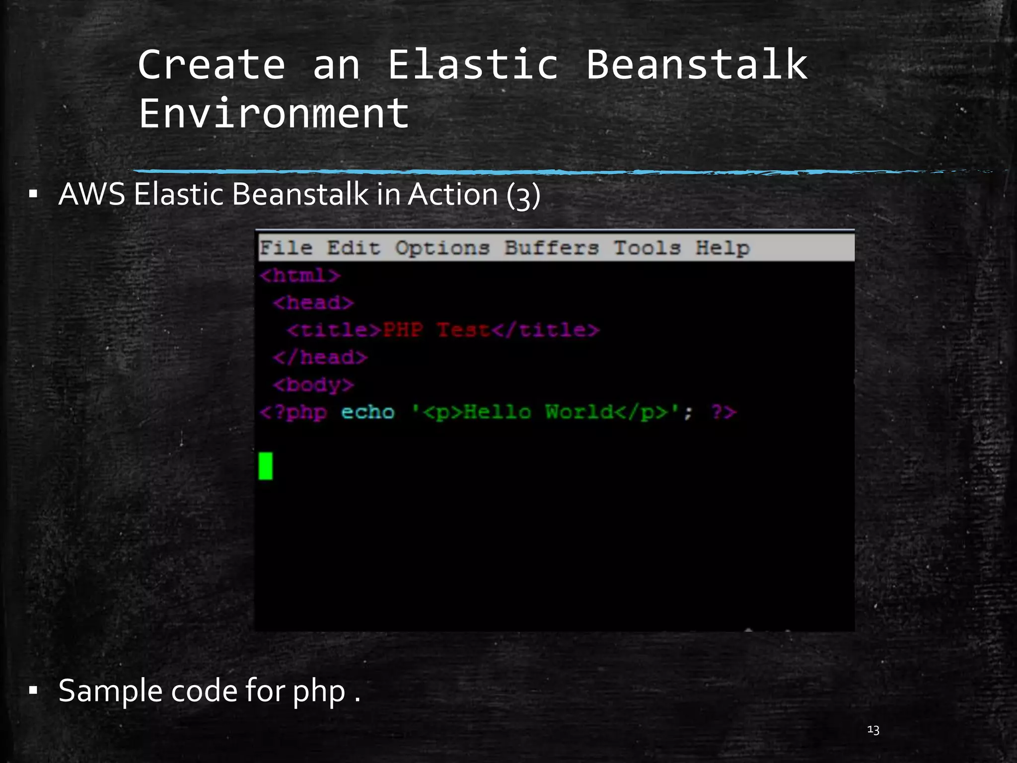
Task: Open the Buffers menu in the editor
Action: click(x=552, y=247)
